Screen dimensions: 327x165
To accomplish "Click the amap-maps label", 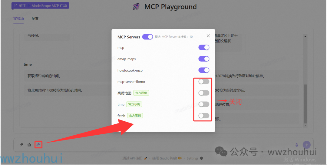I will point(127,59).
